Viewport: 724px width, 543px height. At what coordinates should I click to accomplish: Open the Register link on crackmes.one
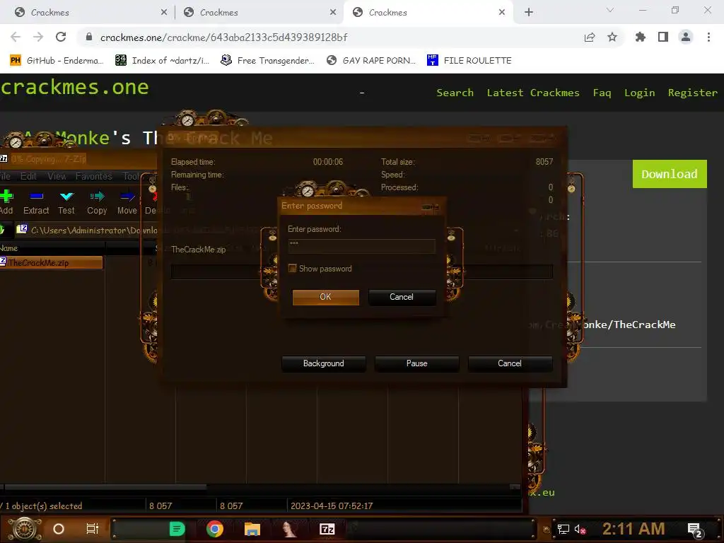point(693,93)
